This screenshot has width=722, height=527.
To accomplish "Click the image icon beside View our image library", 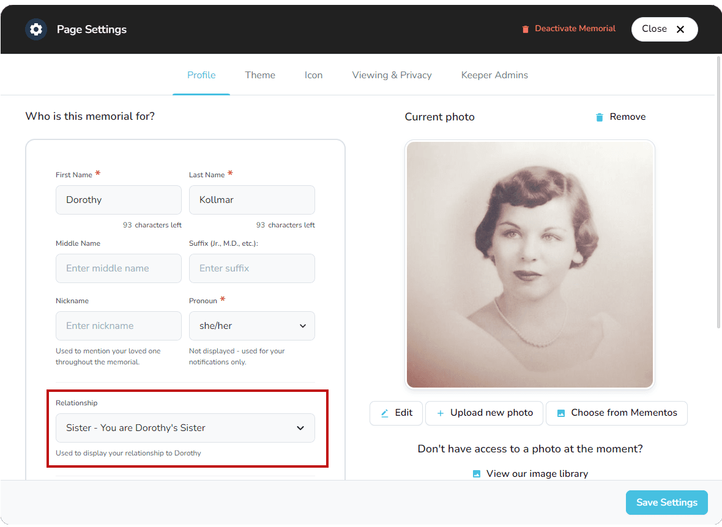I will pyautogui.click(x=476, y=473).
